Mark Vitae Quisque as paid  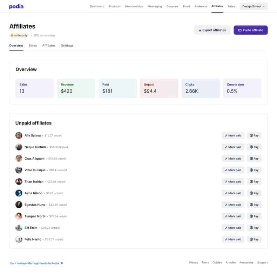(x=233, y=170)
